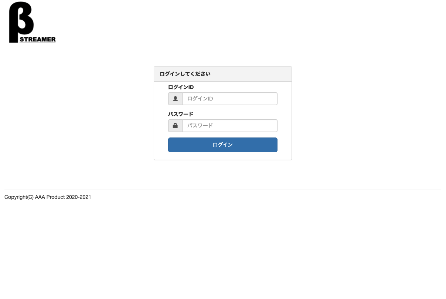446x299 pixels.
Task: Click the ログインID field label
Action: pos(181,87)
